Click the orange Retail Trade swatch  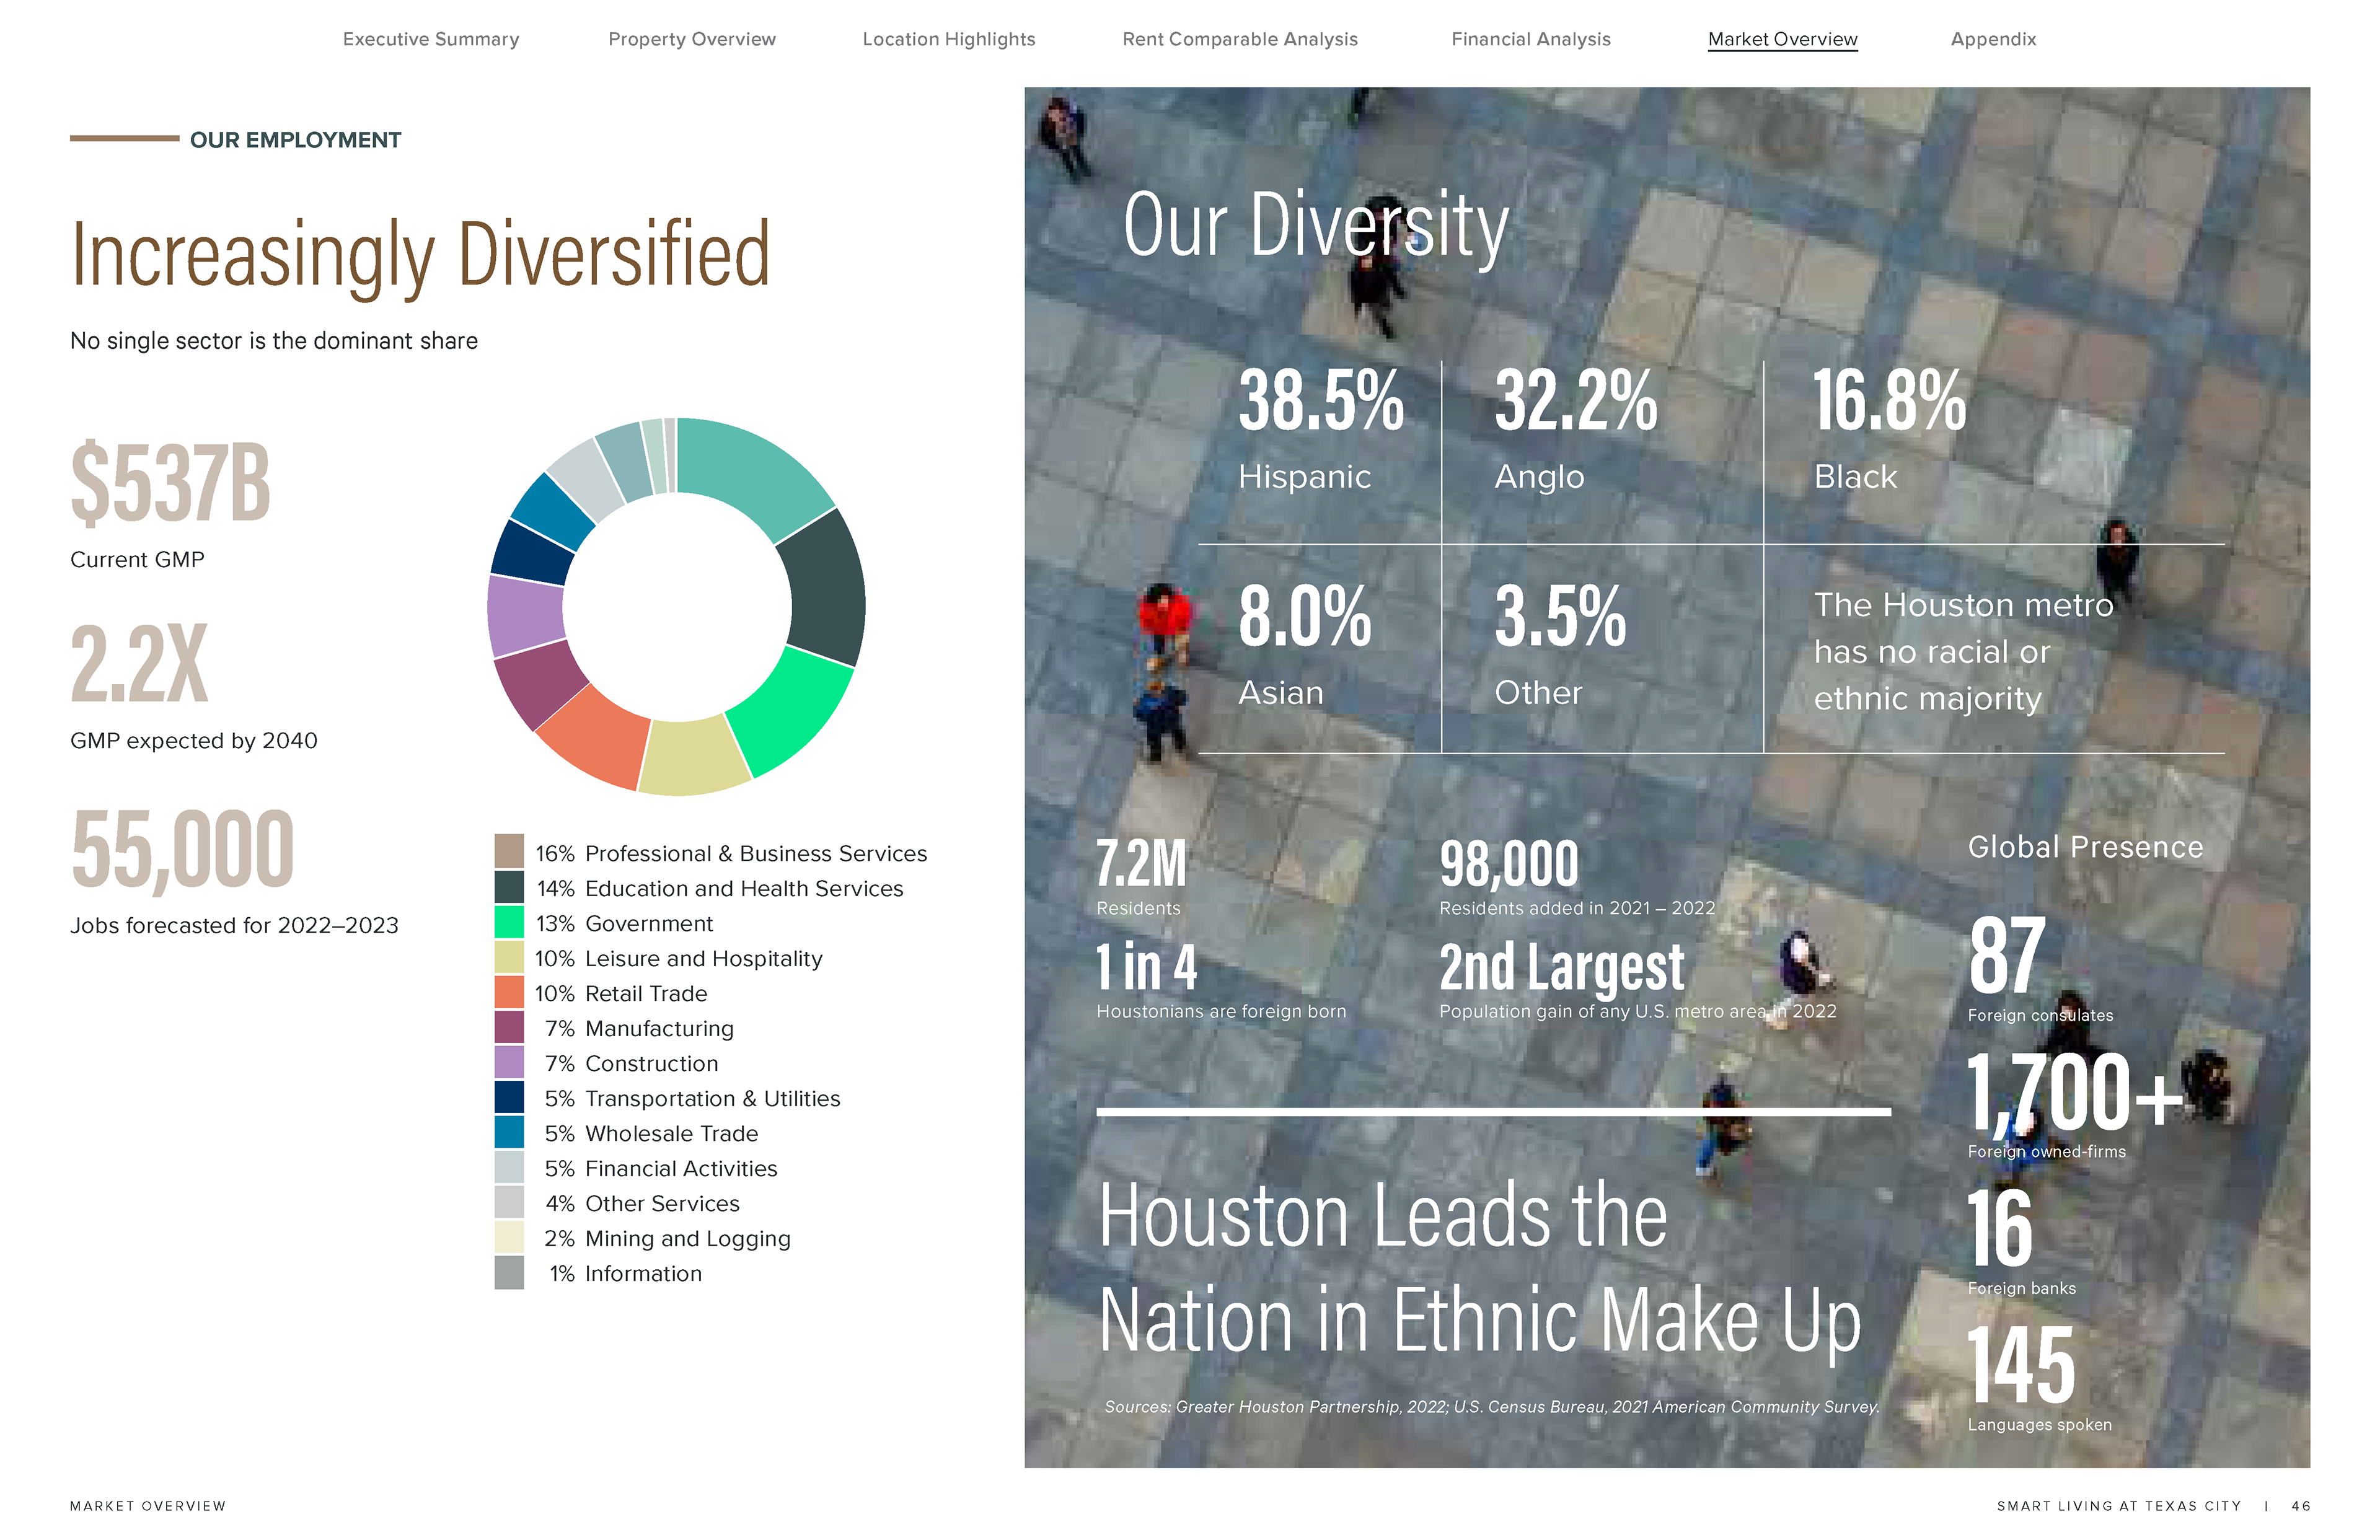[509, 992]
